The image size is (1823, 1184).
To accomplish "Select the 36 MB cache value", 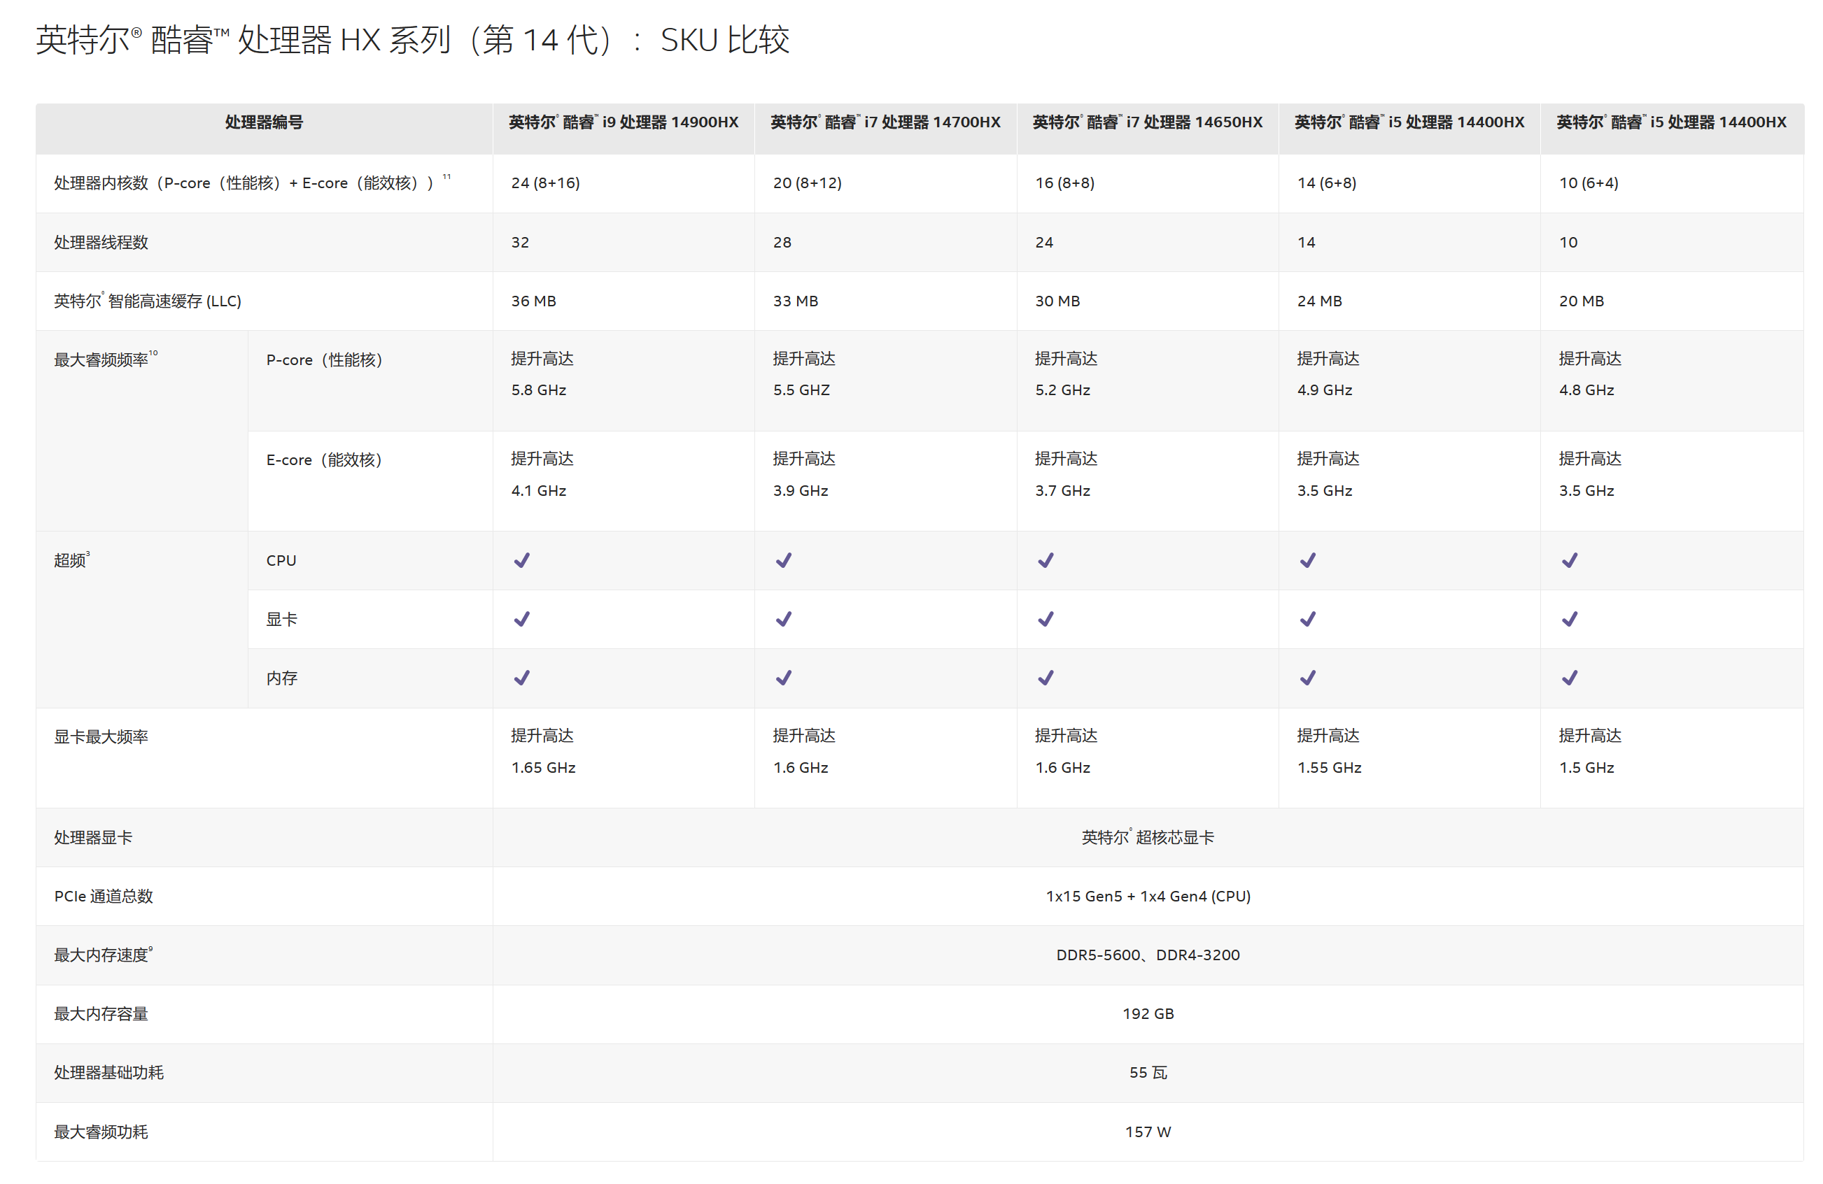I will 534,301.
